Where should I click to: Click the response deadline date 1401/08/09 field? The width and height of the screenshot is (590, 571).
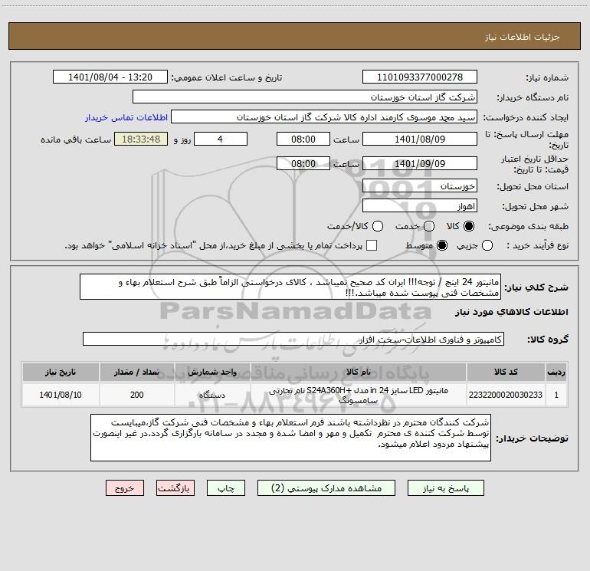420,139
